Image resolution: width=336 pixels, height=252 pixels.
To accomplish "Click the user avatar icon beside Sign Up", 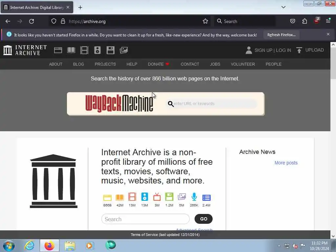I will (x=249, y=50).
